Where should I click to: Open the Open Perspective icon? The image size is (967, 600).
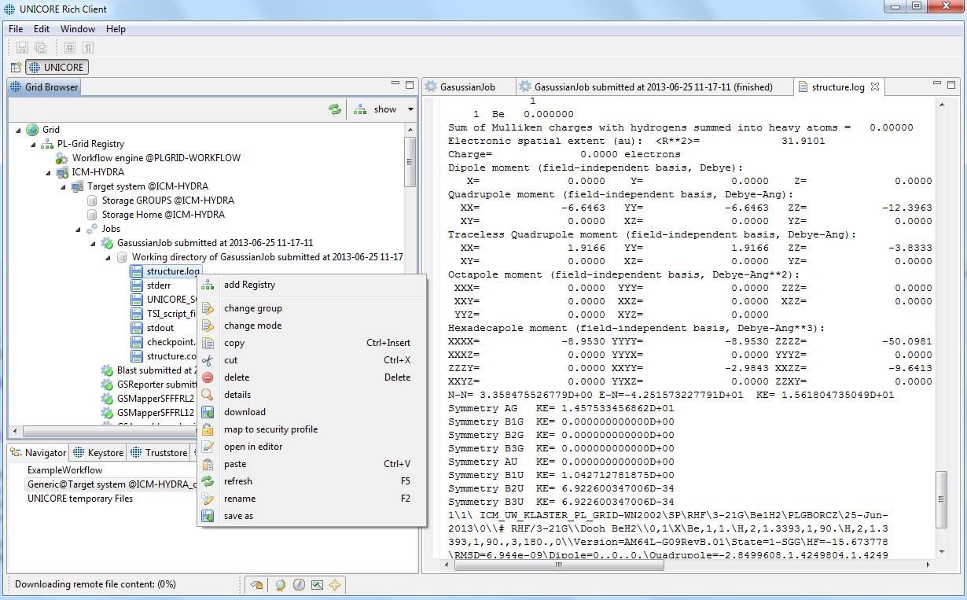17,68
